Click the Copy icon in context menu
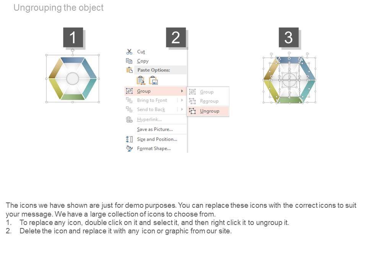Image resolution: width=367 pixels, height=275 pixels. [129, 61]
